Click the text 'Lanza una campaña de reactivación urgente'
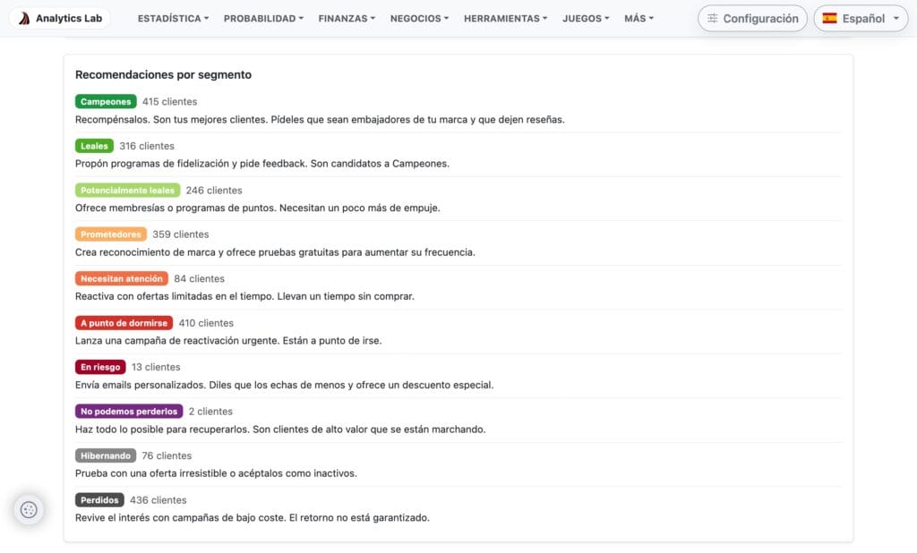Viewport: 917px width, 553px height. click(178, 341)
